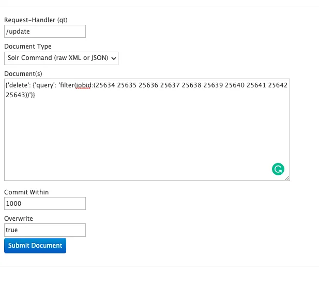Click the word filter in the query
The width and height of the screenshot is (319, 288).
coord(67,85)
